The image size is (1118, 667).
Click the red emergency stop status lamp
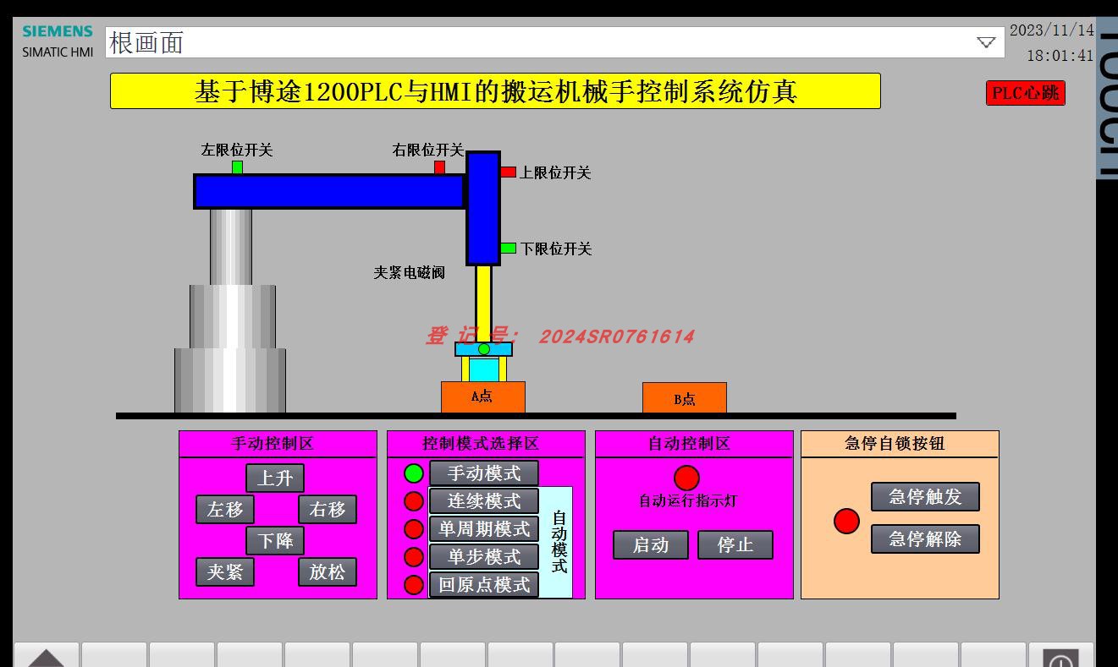[x=846, y=522]
